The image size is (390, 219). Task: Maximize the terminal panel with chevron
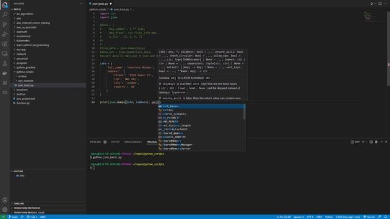pos(381,142)
